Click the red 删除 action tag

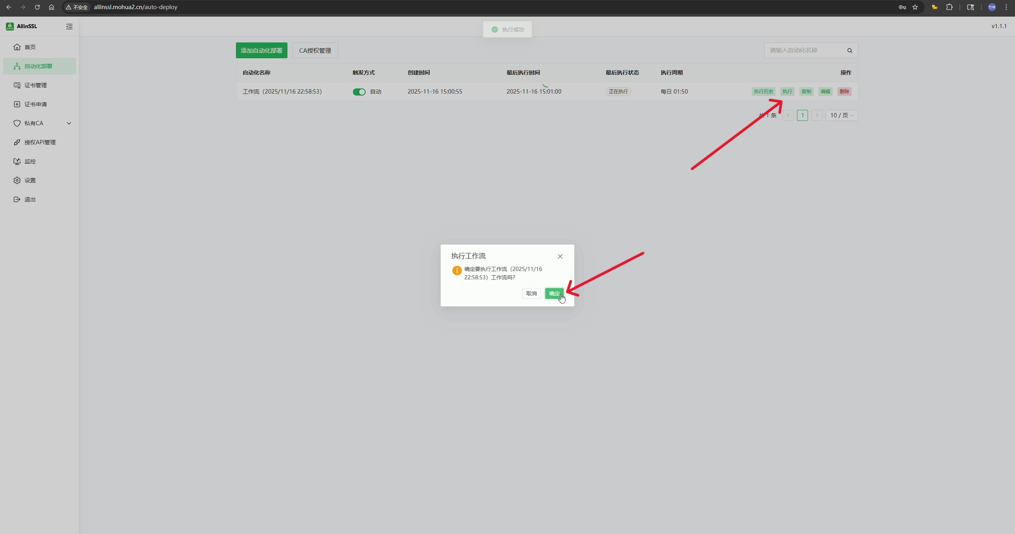coord(844,92)
